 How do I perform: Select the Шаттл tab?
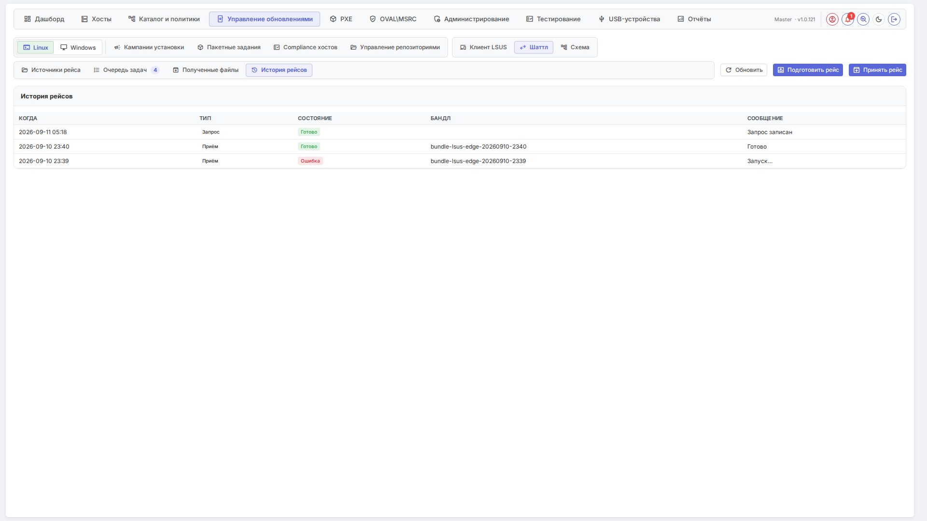click(534, 47)
